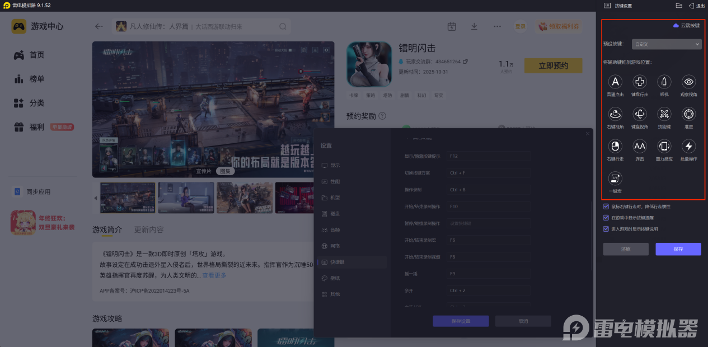Switch to the 更新内容 tab
The image size is (708, 347).
coord(149,229)
